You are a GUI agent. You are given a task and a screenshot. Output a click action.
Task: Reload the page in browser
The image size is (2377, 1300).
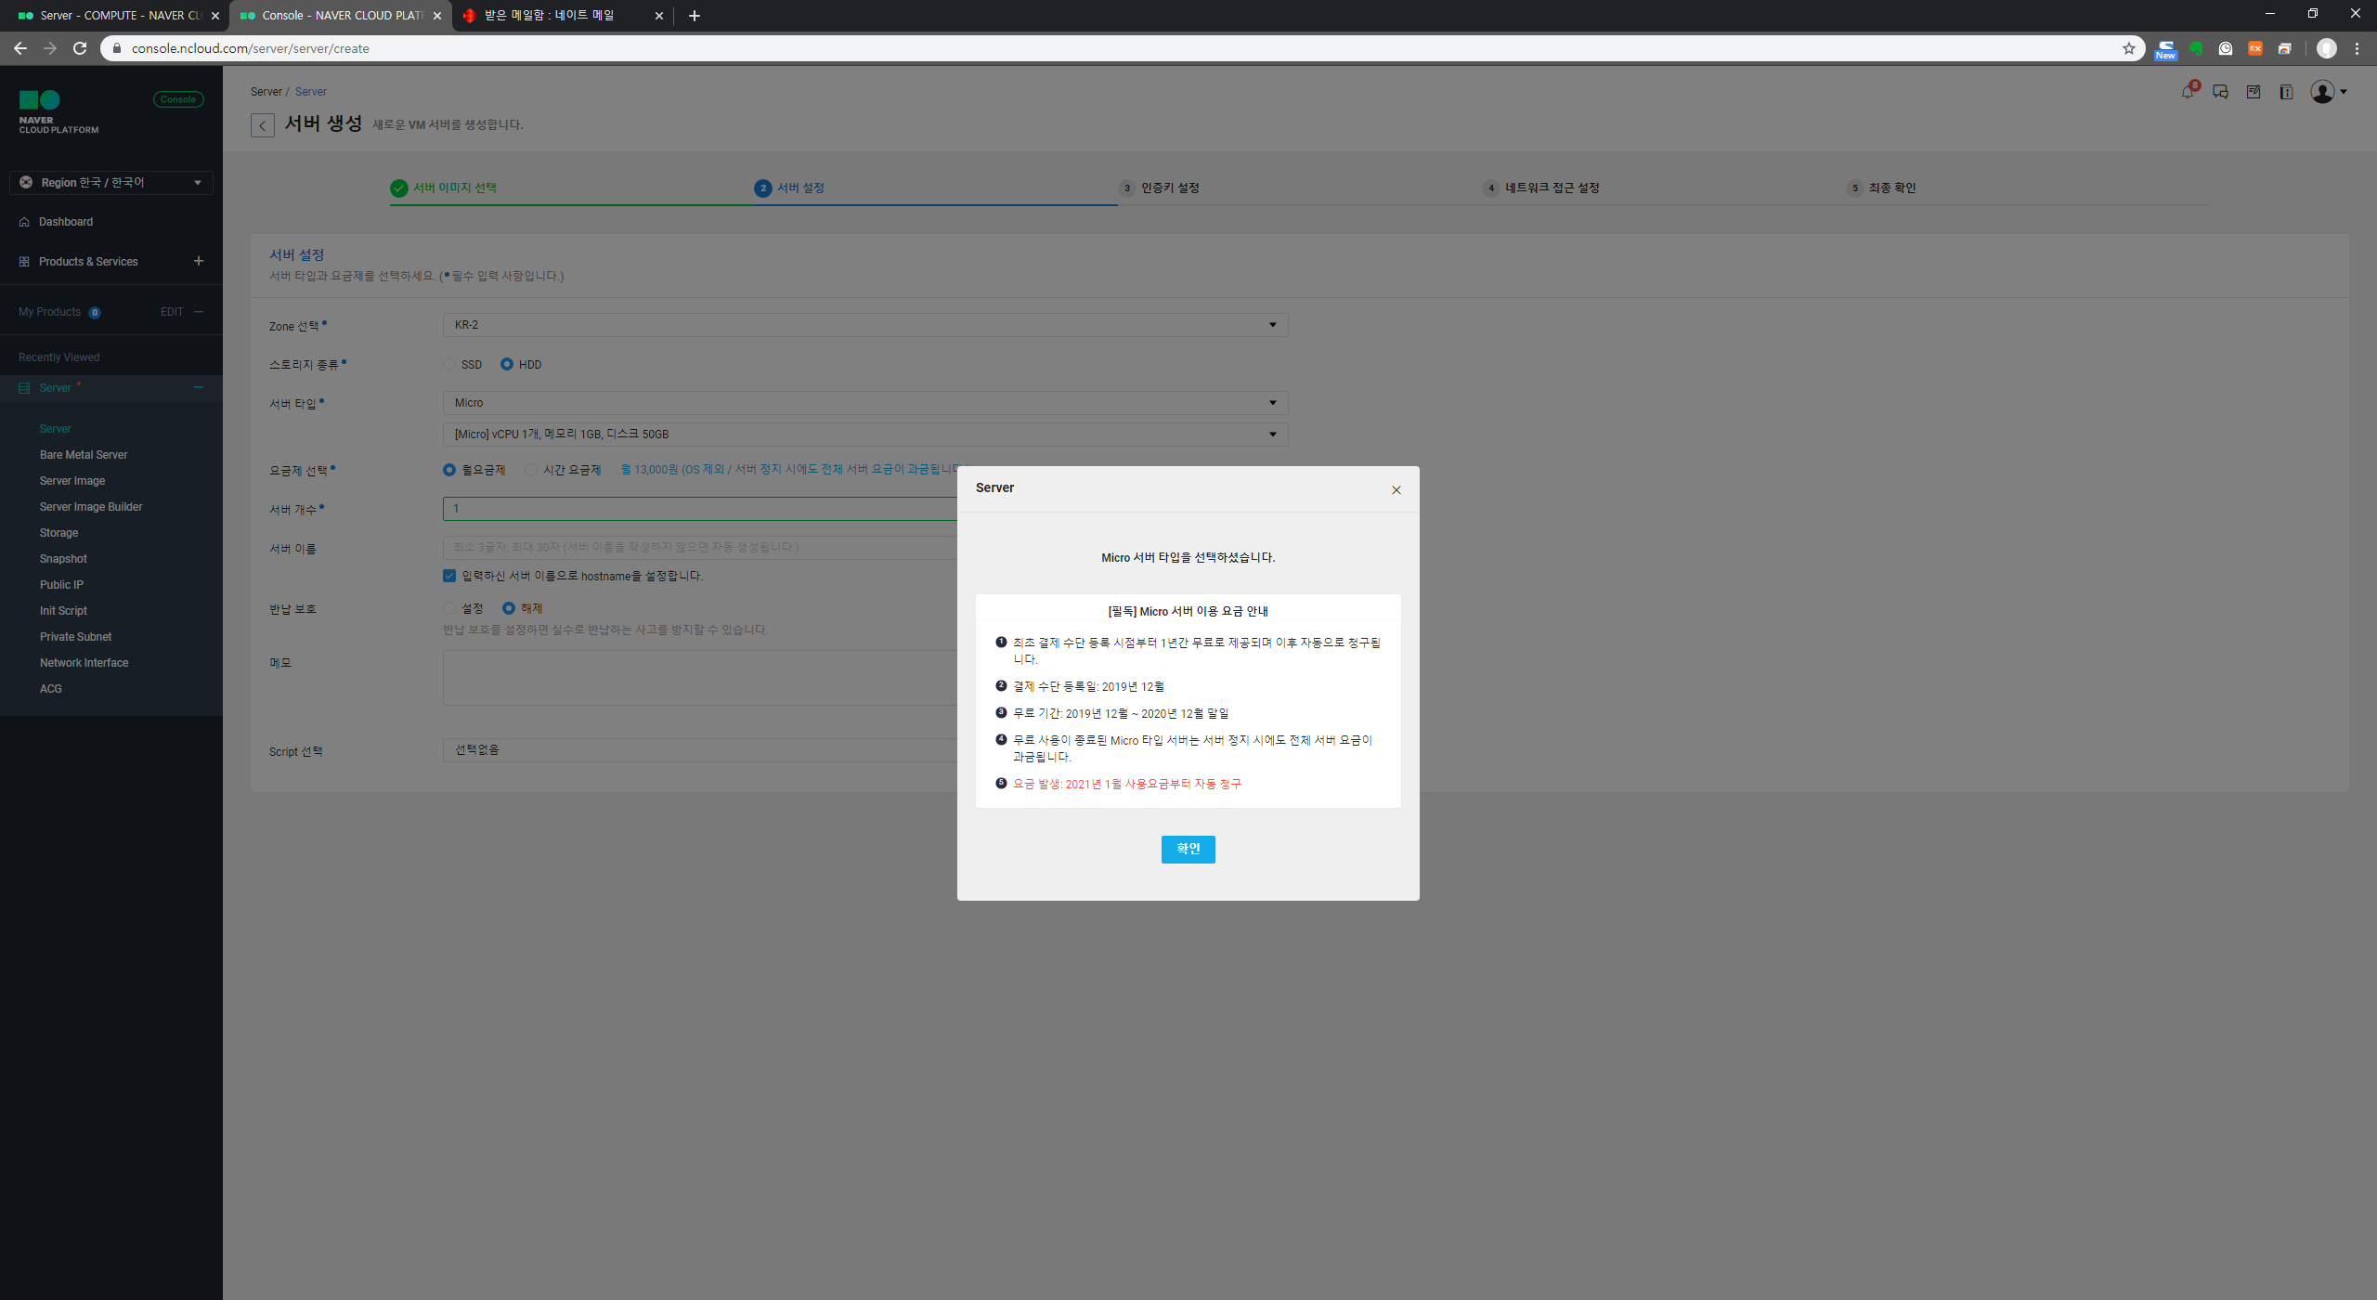tap(80, 48)
